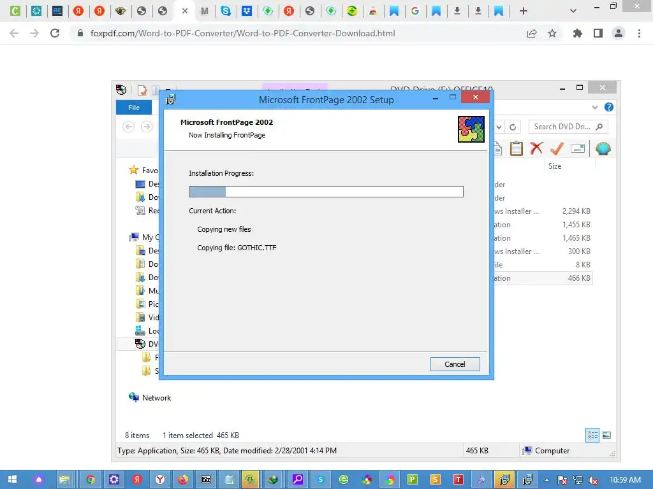Expand the Explorer ribbon chevron
The image size is (653, 489).
point(595,107)
